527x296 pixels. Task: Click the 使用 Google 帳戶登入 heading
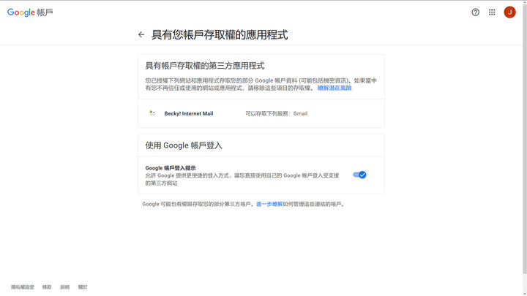point(184,145)
